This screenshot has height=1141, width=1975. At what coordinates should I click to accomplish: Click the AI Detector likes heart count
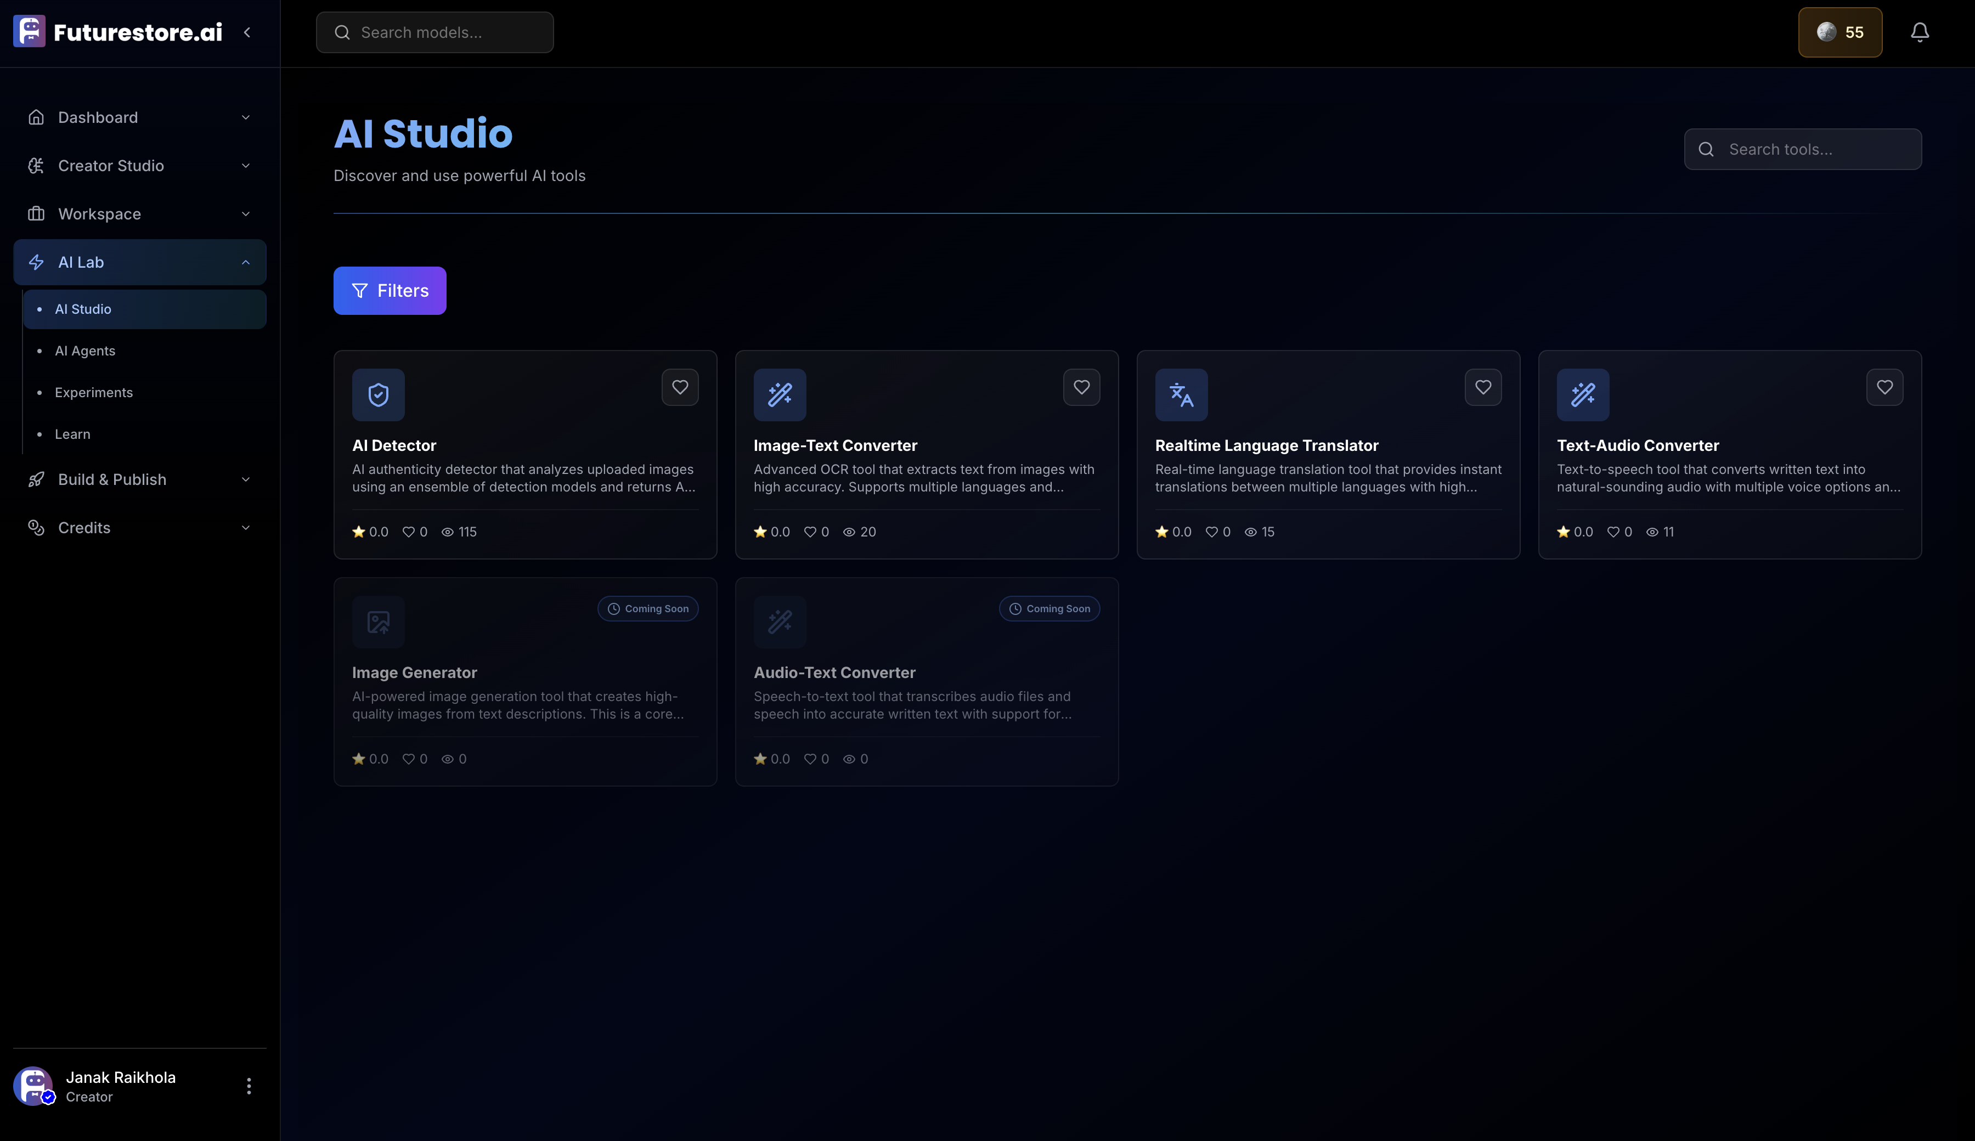[415, 532]
